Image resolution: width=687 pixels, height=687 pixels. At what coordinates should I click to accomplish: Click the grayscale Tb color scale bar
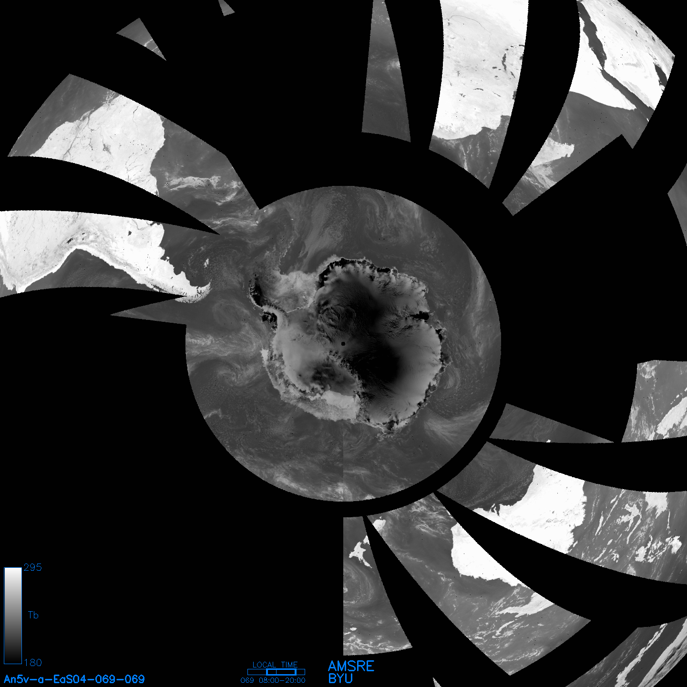point(13,615)
